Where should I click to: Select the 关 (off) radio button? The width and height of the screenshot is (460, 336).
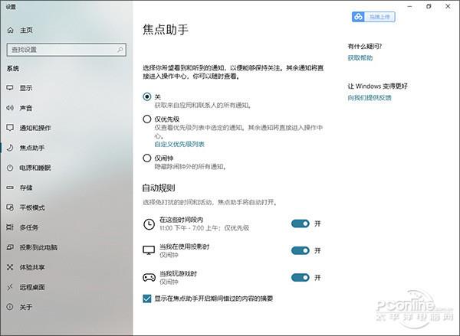point(147,96)
